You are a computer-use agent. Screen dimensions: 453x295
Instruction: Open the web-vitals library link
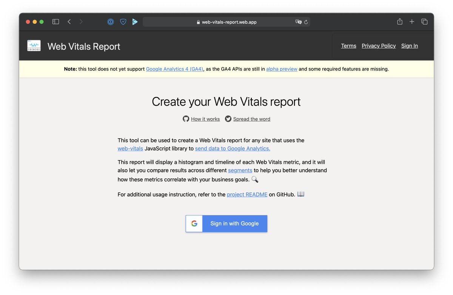[x=130, y=148]
